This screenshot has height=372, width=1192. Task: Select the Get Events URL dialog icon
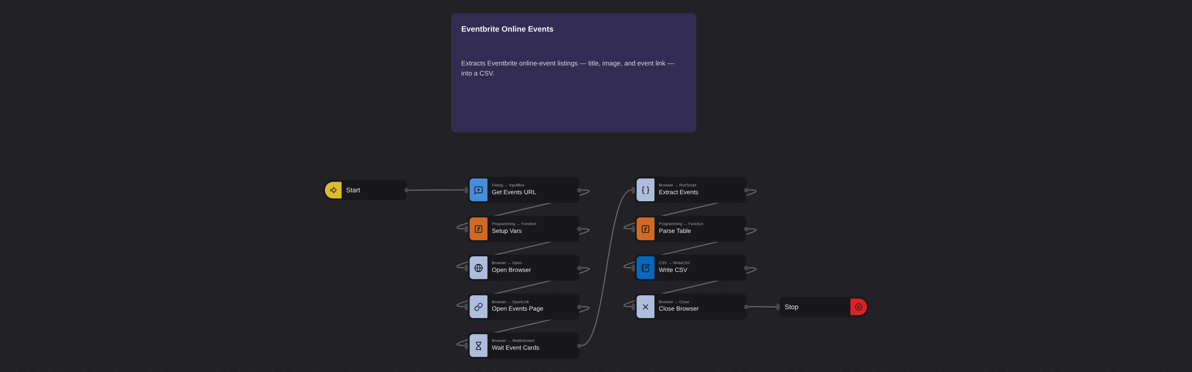[x=478, y=190]
